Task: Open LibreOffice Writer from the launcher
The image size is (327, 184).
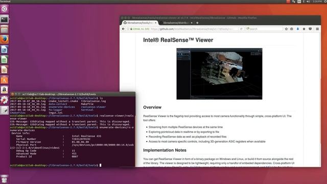Action: tap(5, 50)
